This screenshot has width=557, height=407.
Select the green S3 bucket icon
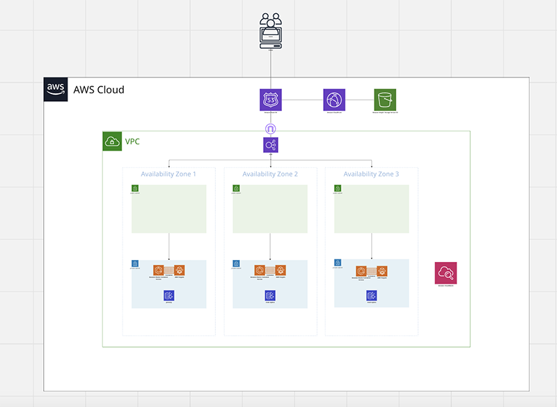pos(385,100)
